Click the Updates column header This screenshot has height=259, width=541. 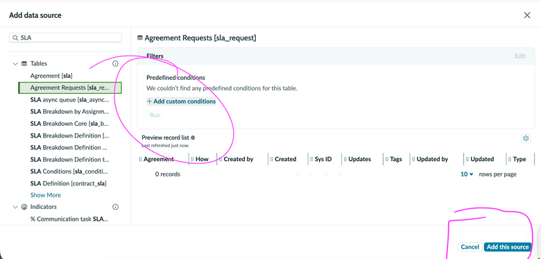pos(359,159)
